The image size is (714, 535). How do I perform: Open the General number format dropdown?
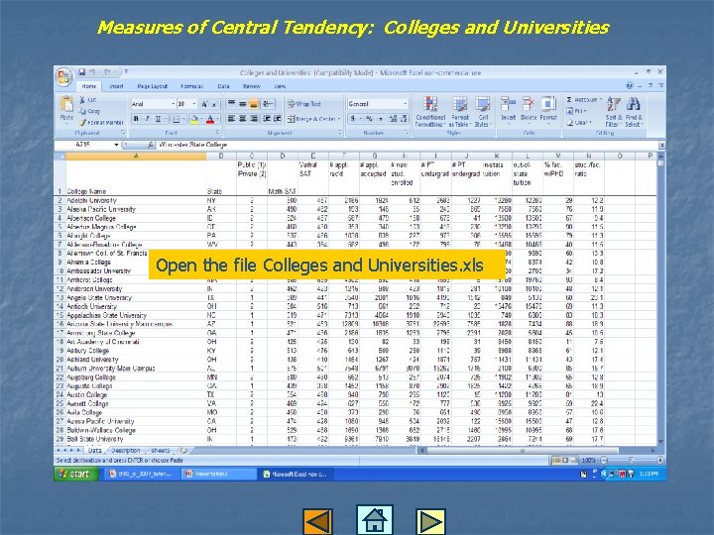pyautogui.click(x=405, y=104)
